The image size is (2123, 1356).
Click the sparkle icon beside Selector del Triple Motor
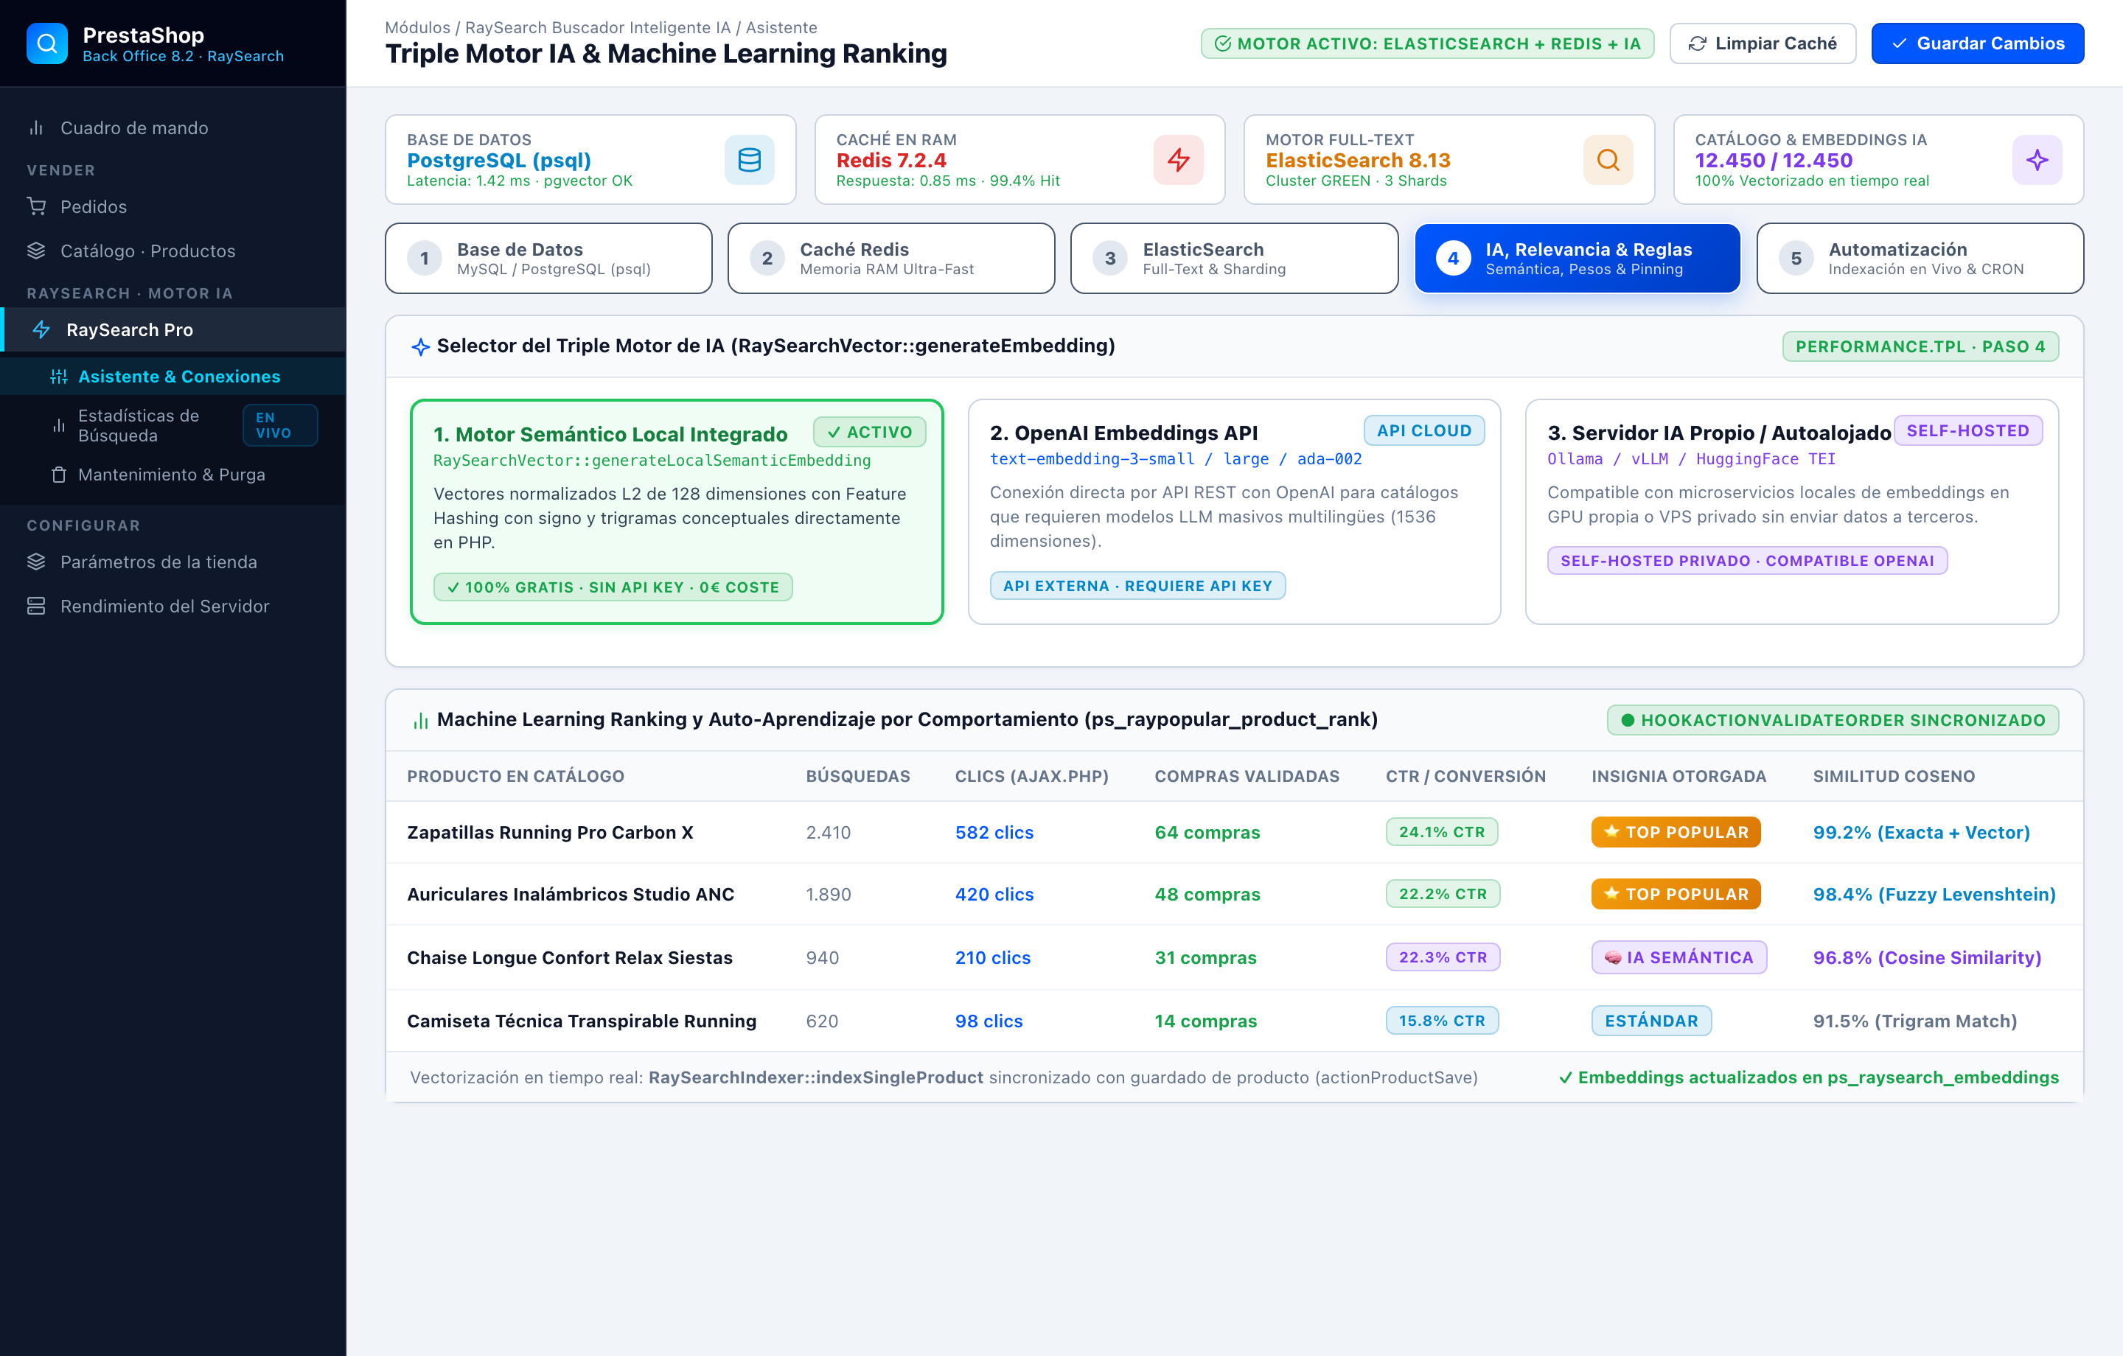[x=420, y=346]
